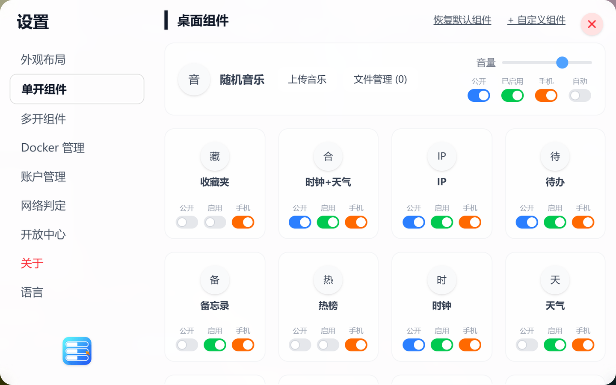616x385 pixels.
Task: Click + 自定义组件 link
Action: coord(536,20)
